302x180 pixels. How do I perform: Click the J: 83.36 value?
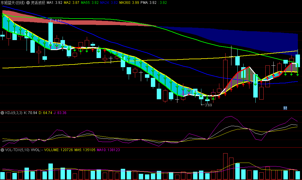(60, 113)
